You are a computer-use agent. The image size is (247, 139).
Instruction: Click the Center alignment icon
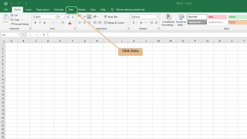pos(84,23)
